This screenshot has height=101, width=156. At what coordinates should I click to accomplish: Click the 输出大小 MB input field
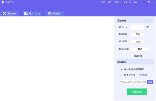click(138, 27)
